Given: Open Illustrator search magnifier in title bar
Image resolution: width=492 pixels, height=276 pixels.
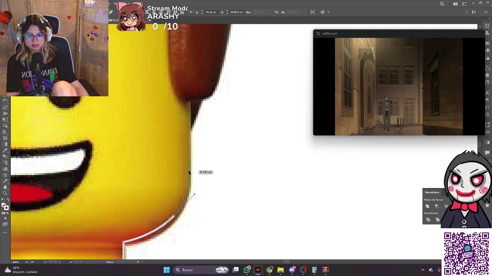Looking at the screenshot, I should click(x=442, y=4).
